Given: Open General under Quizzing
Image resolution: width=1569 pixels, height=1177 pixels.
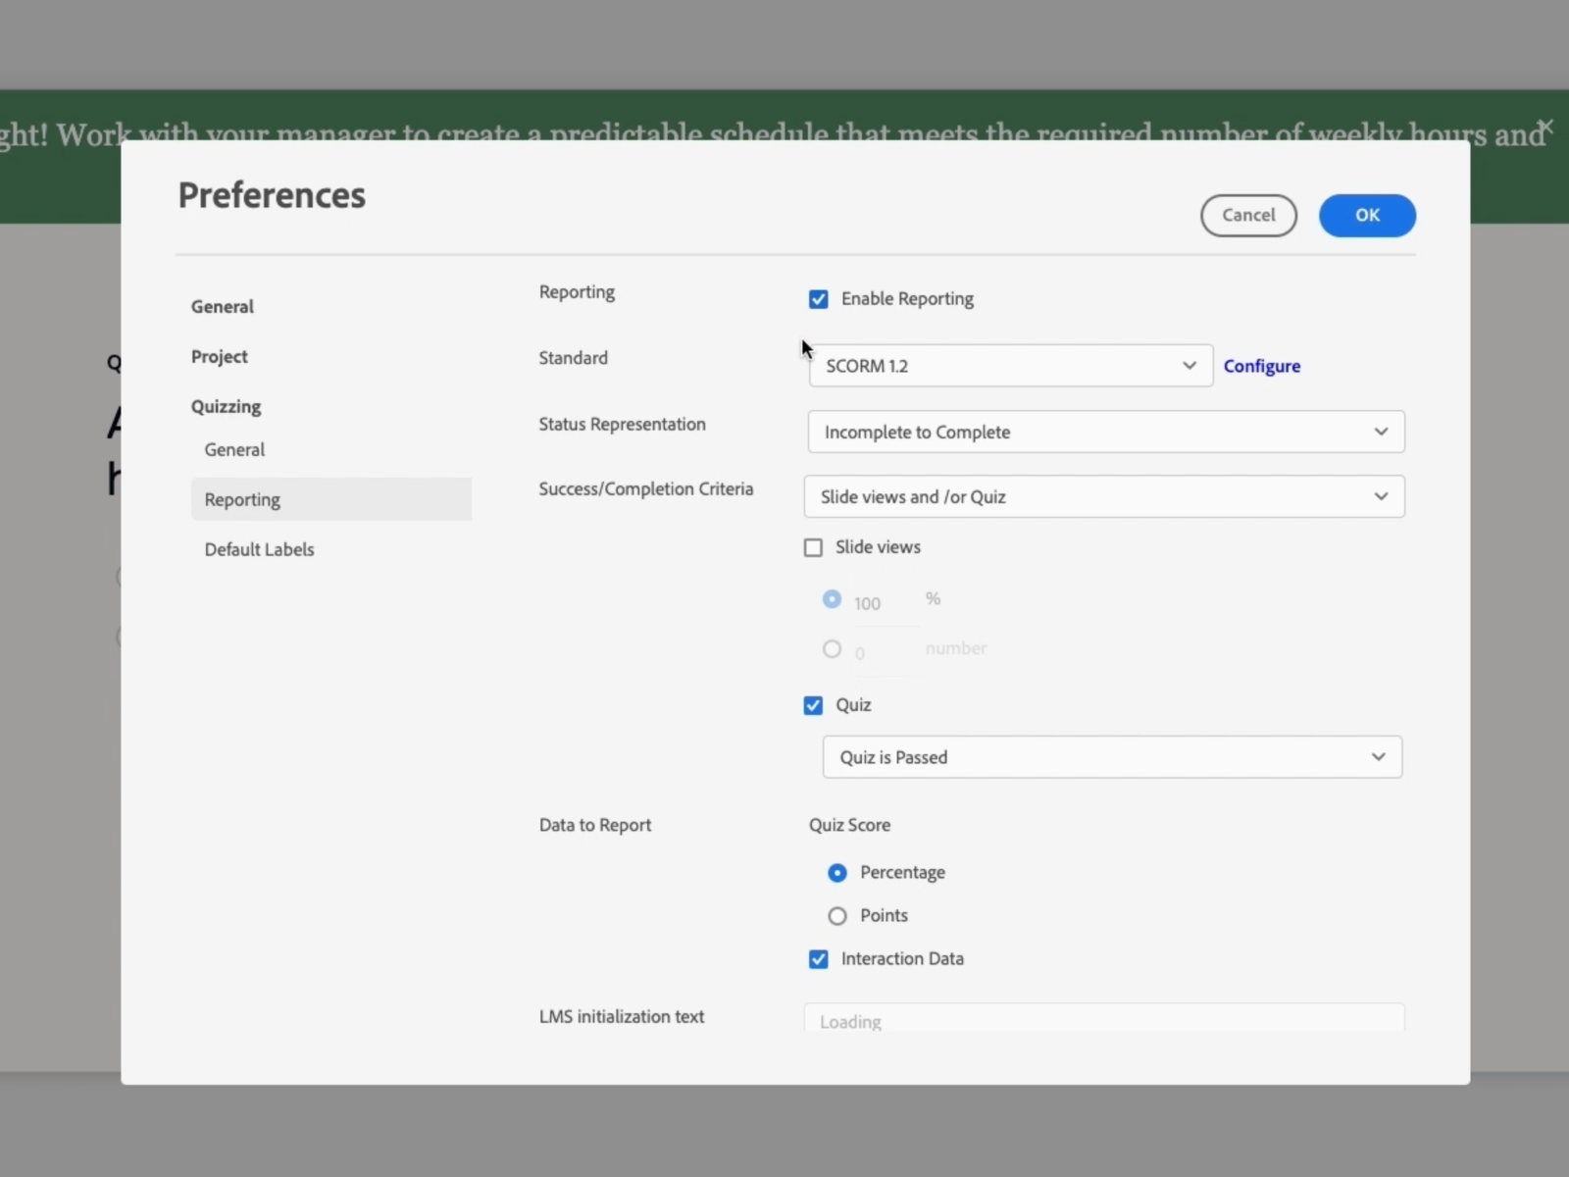Looking at the screenshot, I should tap(234, 450).
